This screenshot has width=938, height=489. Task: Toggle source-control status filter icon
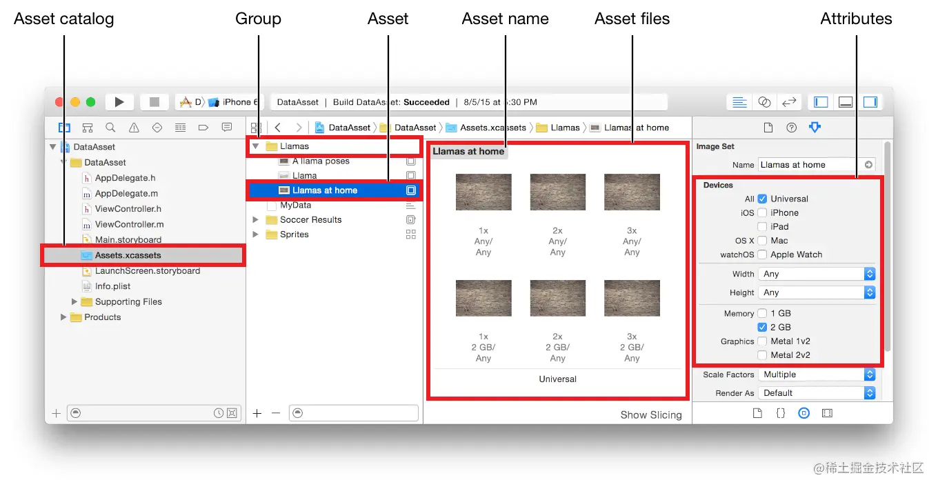(x=232, y=413)
